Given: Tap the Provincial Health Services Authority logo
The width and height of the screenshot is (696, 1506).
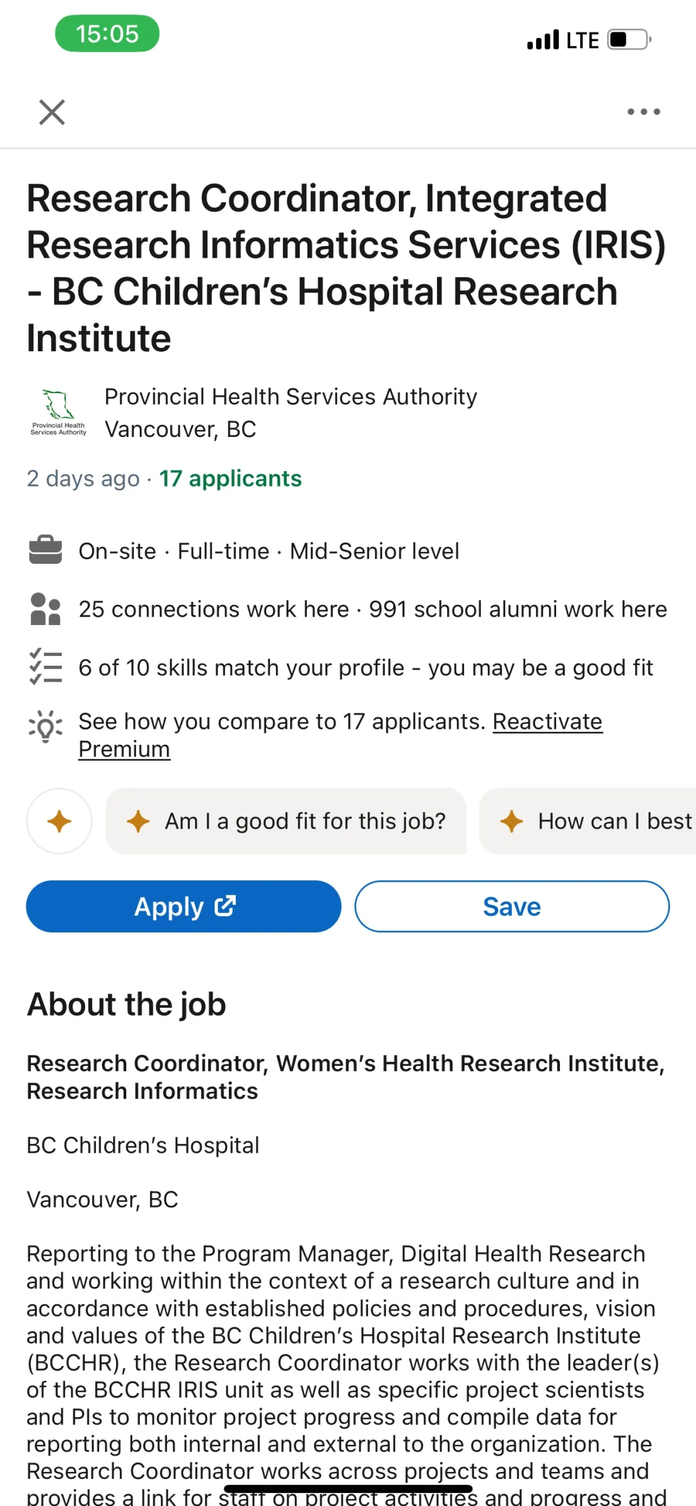Looking at the screenshot, I should (x=58, y=413).
